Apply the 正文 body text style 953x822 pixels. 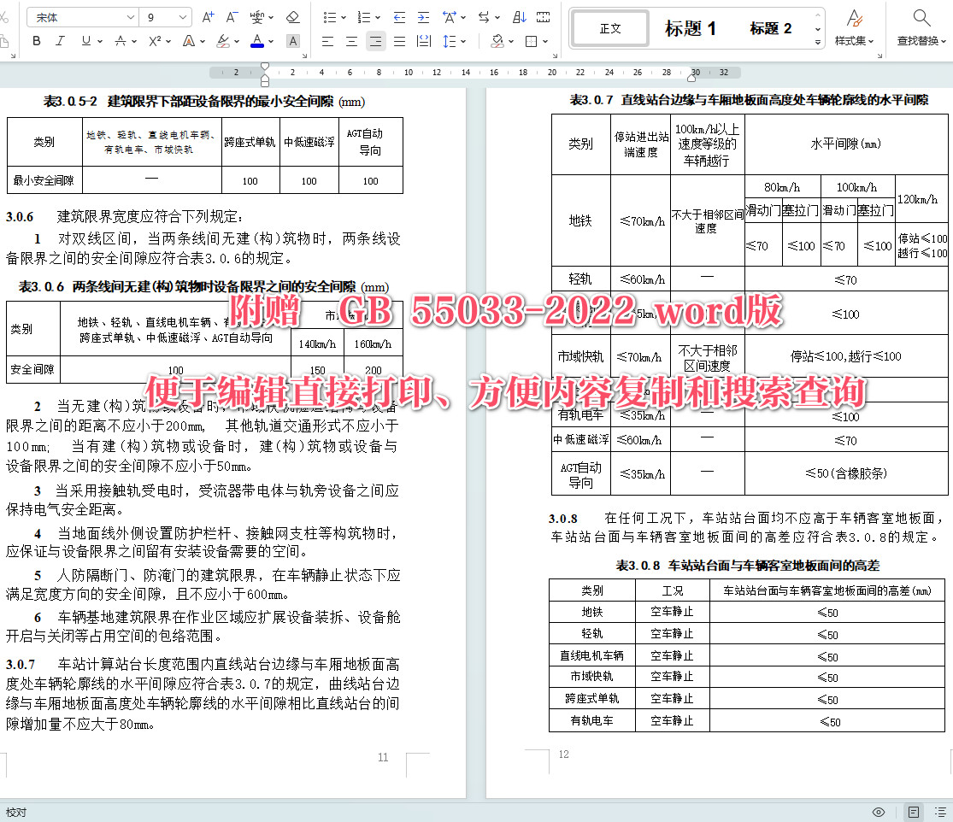(609, 28)
